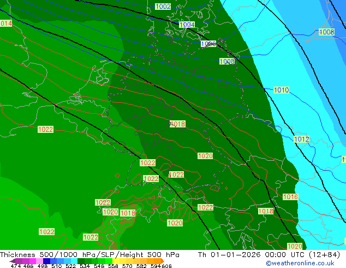Pick the light pink legend swatch

[39, 261]
